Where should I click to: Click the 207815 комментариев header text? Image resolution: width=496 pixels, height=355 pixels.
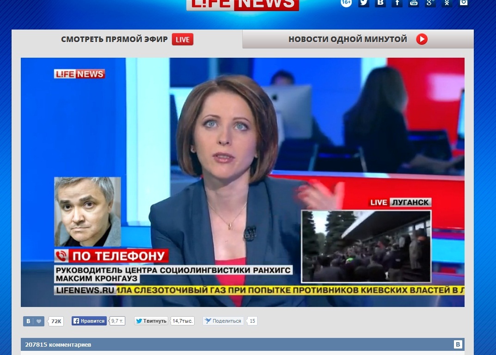(58, 344)
